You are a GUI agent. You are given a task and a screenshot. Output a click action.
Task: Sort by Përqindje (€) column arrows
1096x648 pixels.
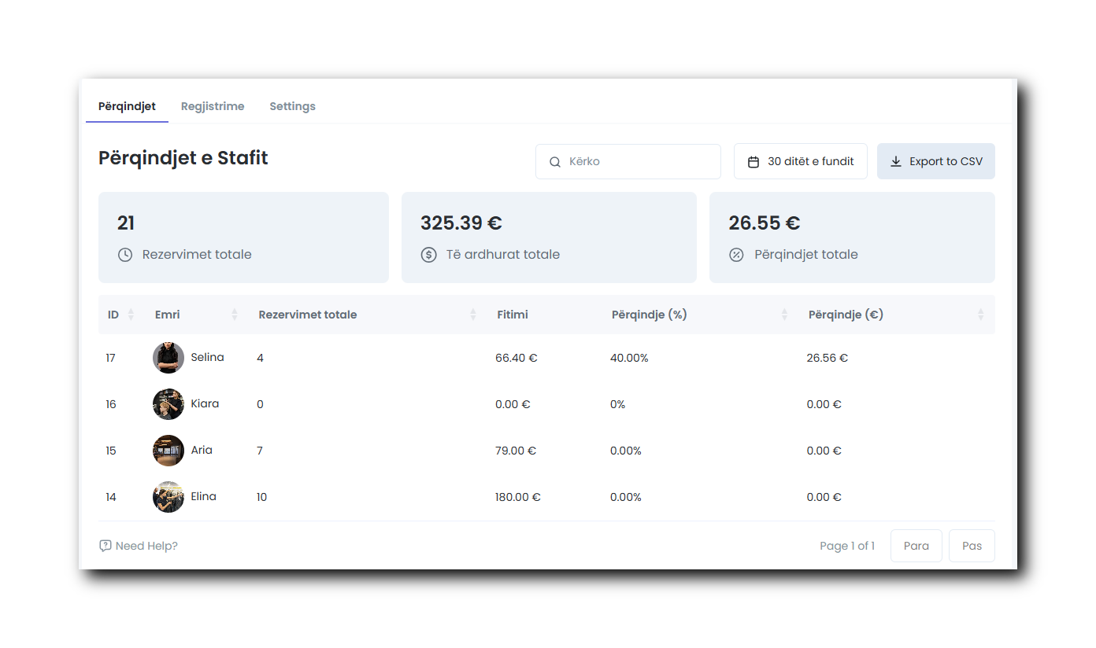(x=981, y=315)
